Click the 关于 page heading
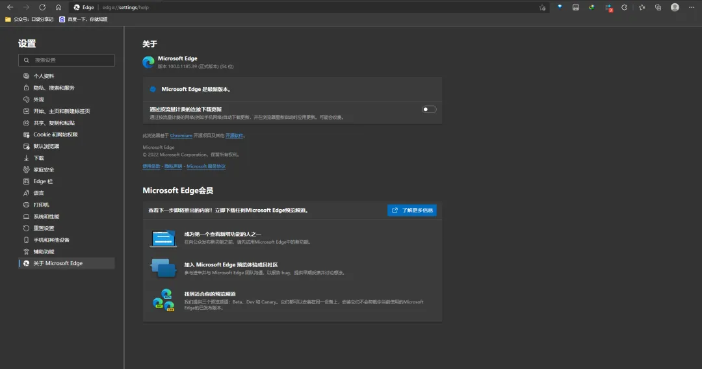This screenshot has width=702, height=369. 150,44
